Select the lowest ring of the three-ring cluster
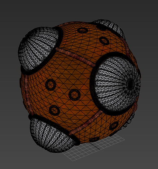The image size is (158, 169). click(x=54, y=110)
